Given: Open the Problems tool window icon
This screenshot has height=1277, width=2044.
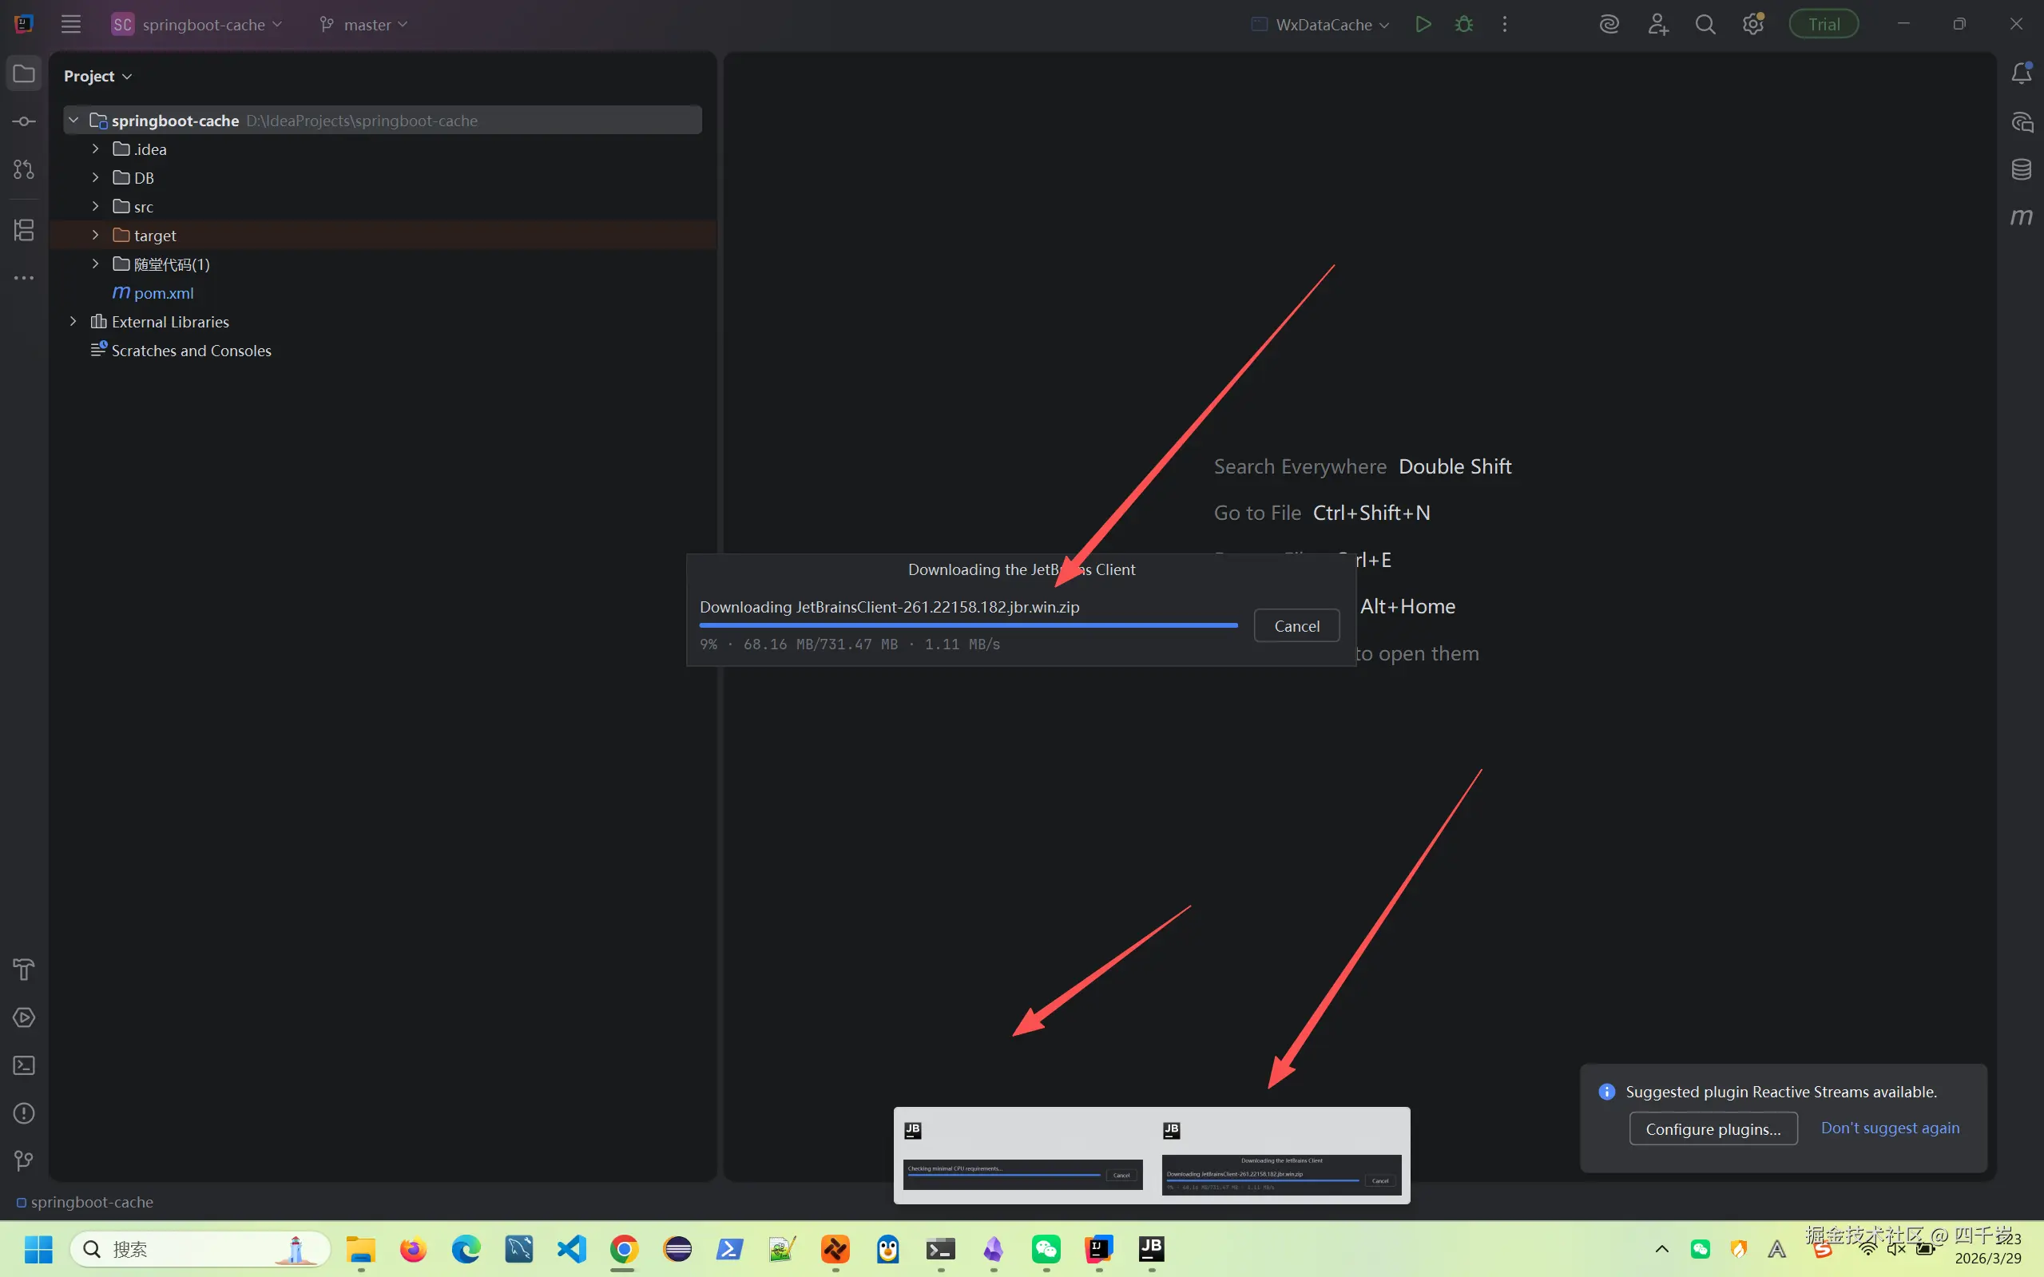Looking at the screenshot, I should coord(24,1114).
